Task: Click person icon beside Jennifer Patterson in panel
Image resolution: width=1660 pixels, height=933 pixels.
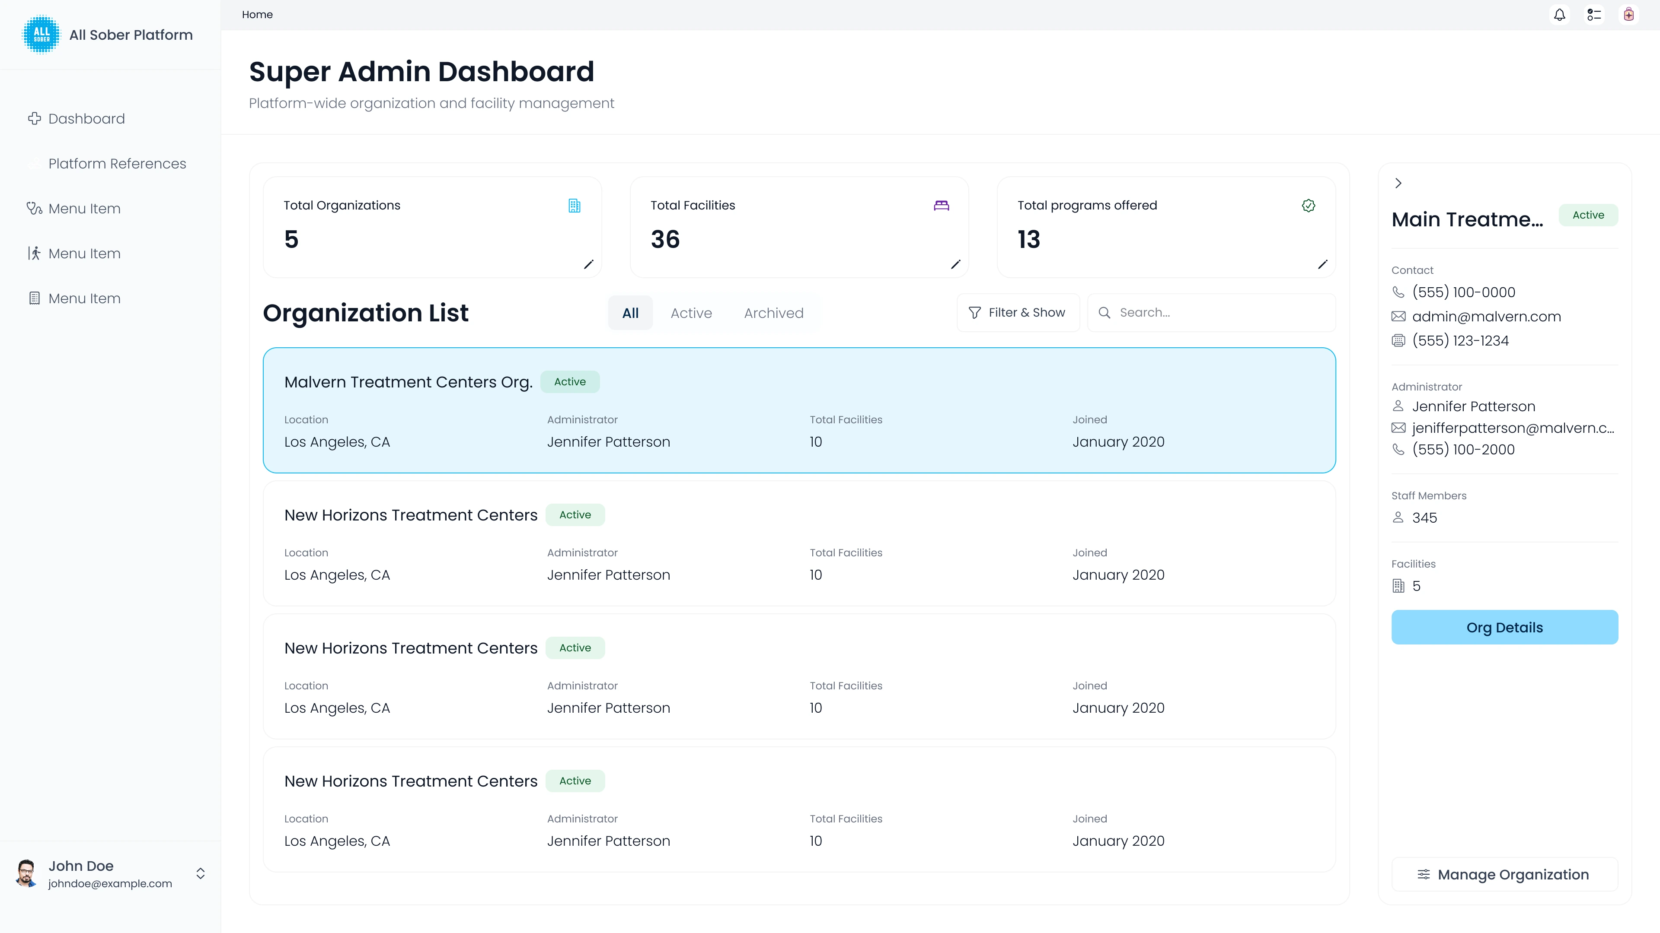Action: tap(1398, 406)
